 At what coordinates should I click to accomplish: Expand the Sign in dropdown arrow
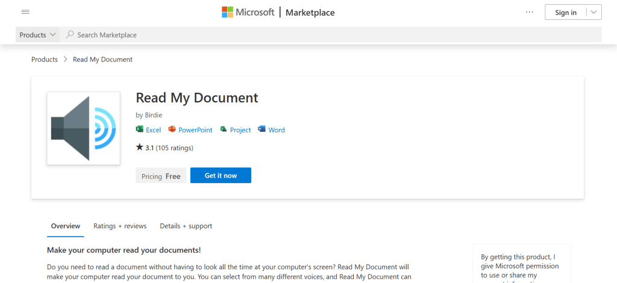point(594,12)
